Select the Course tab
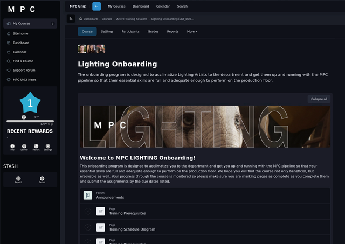345x244 pixels. pos(87,31)
